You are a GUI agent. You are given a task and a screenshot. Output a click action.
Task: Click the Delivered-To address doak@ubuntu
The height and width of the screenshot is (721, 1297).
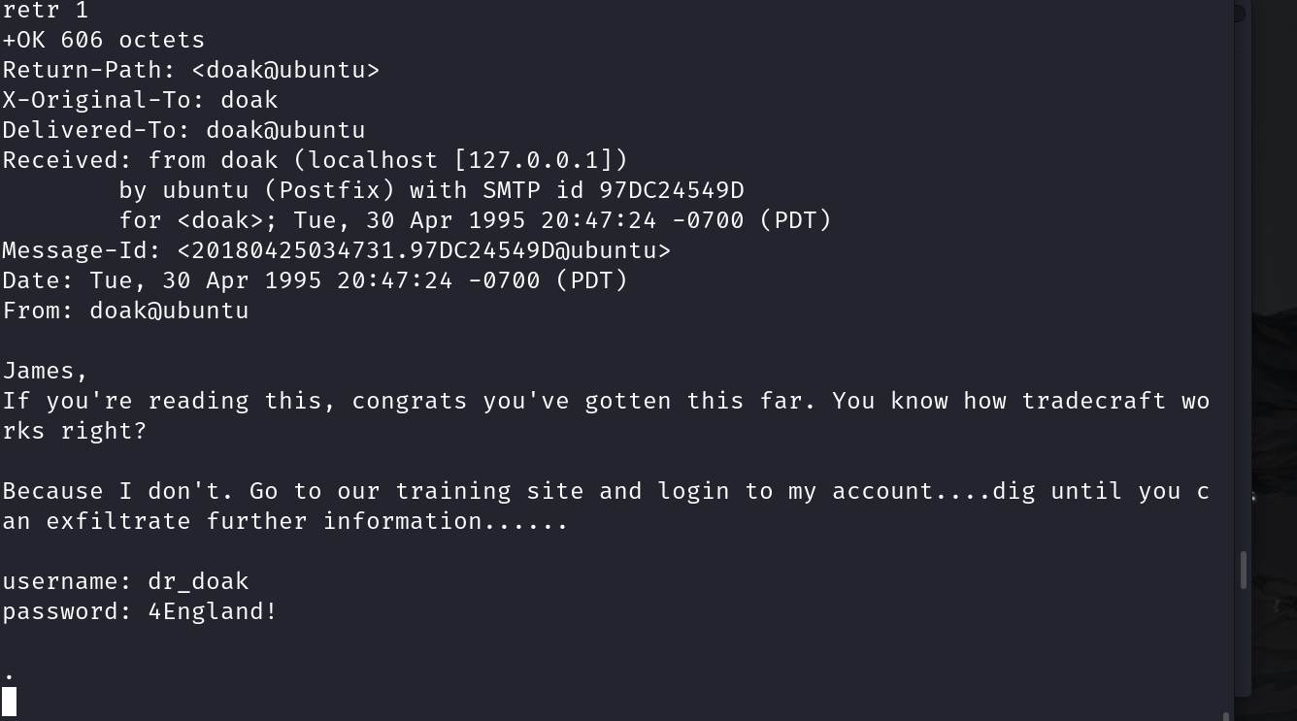click(285, 130)
